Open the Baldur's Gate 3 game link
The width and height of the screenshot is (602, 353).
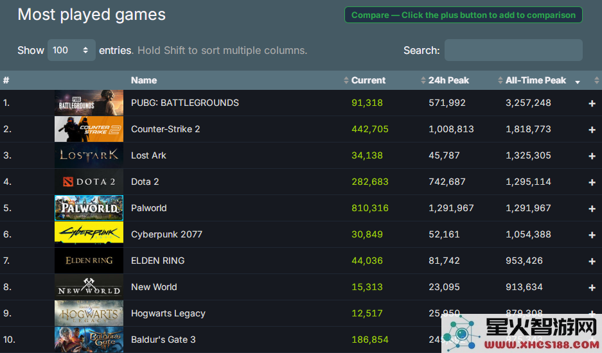(x=163, y=339)
